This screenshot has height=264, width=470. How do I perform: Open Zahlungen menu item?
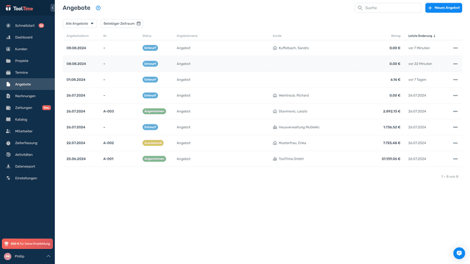coord(23,108)
